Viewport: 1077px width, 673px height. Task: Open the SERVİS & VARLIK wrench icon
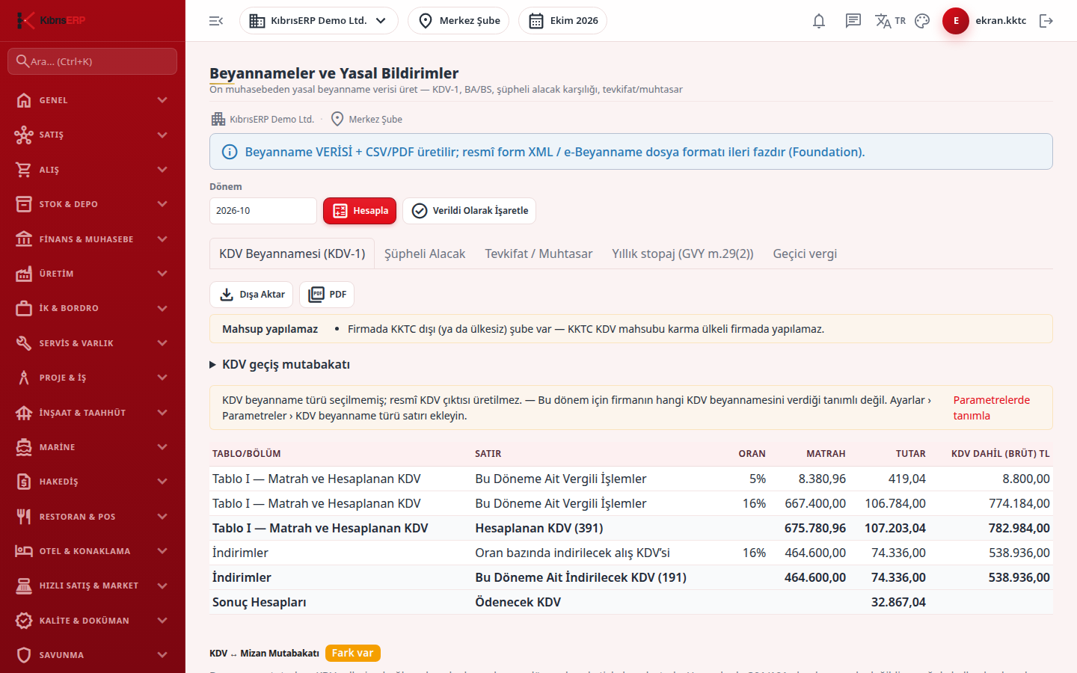tap(24, 343)
